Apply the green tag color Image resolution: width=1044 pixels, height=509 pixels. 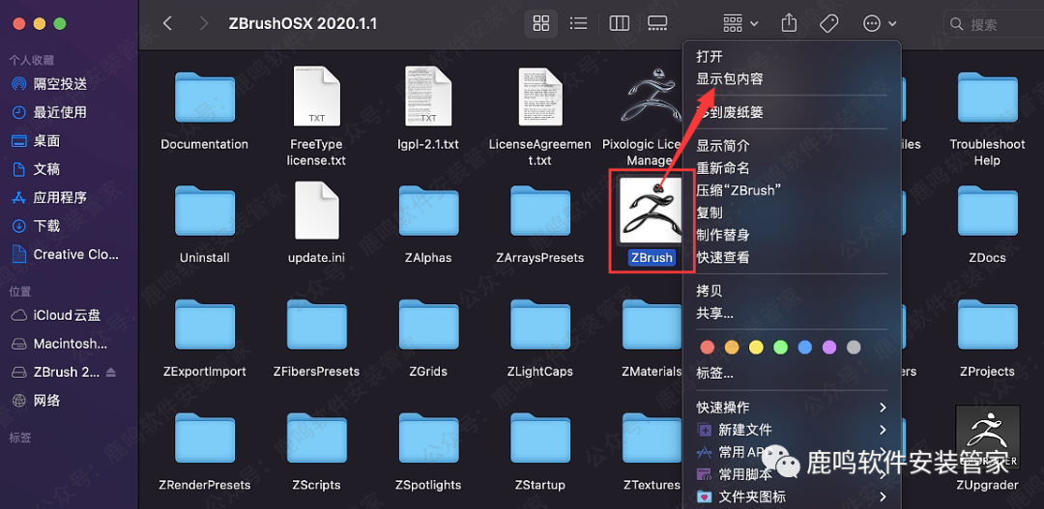pyautogui.click(x=780, y=348)
